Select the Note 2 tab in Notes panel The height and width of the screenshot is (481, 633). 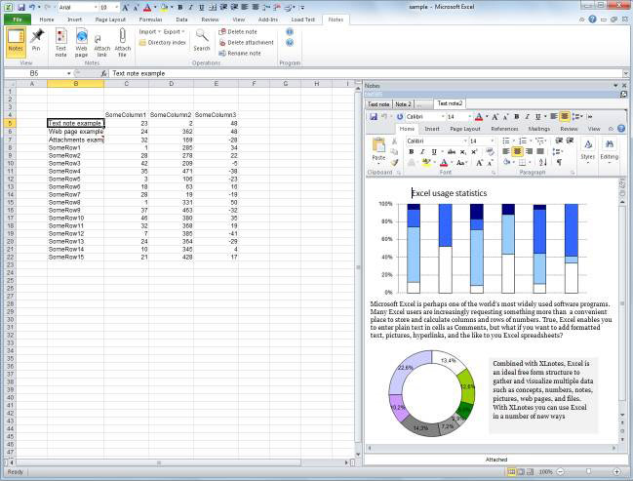[403, 103]
